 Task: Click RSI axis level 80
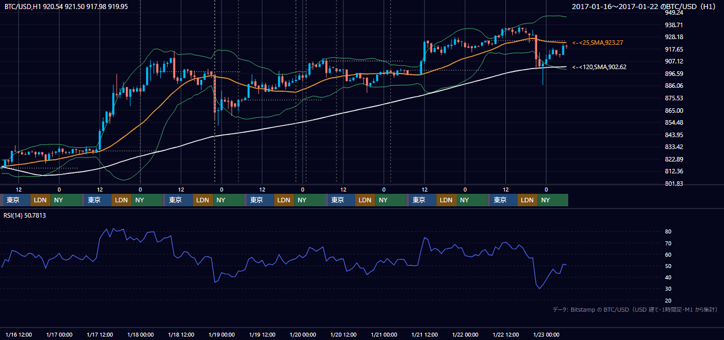(x=668, y=232)
